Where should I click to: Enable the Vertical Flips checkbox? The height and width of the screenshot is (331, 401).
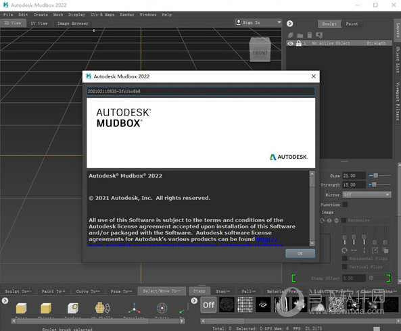tap(344, 267)
